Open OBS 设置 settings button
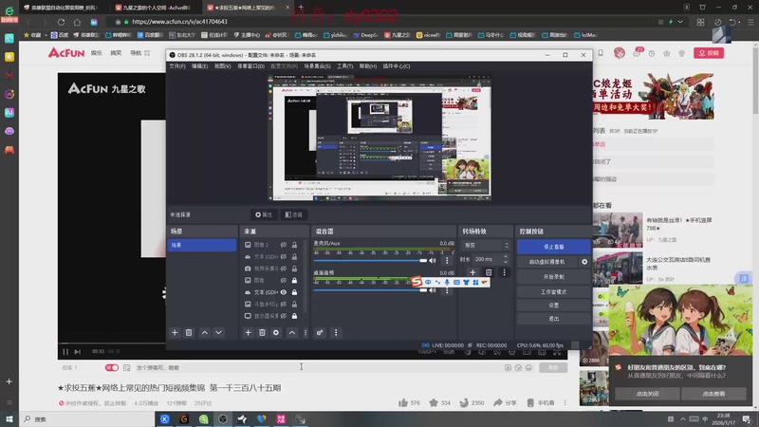Image resolution: width=759 pixels, height=427 pixels. pyautogui.click(x=554, y=305)
